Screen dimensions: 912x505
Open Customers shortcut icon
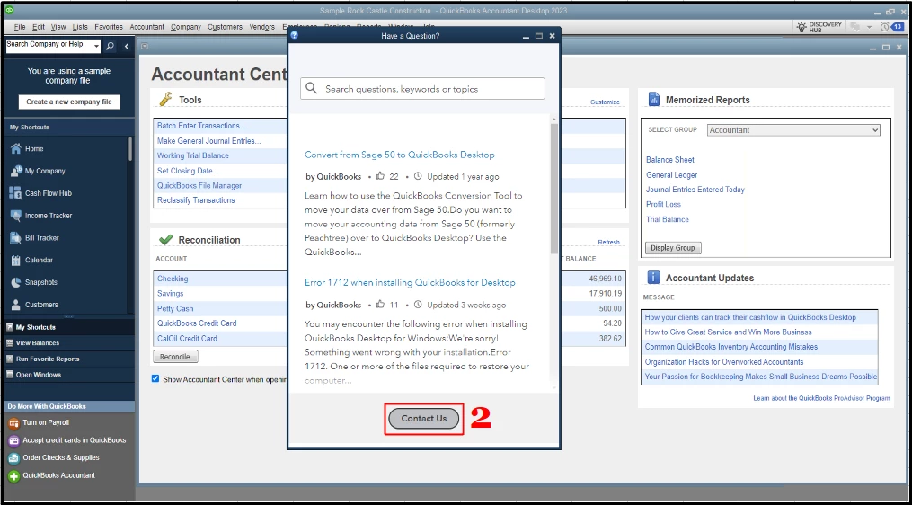[15, 305]
